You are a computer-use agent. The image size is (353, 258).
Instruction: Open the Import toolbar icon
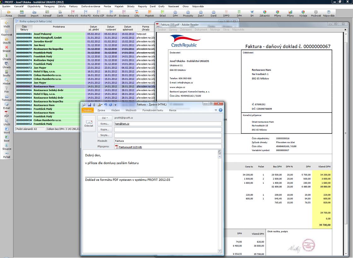(34, 14)
